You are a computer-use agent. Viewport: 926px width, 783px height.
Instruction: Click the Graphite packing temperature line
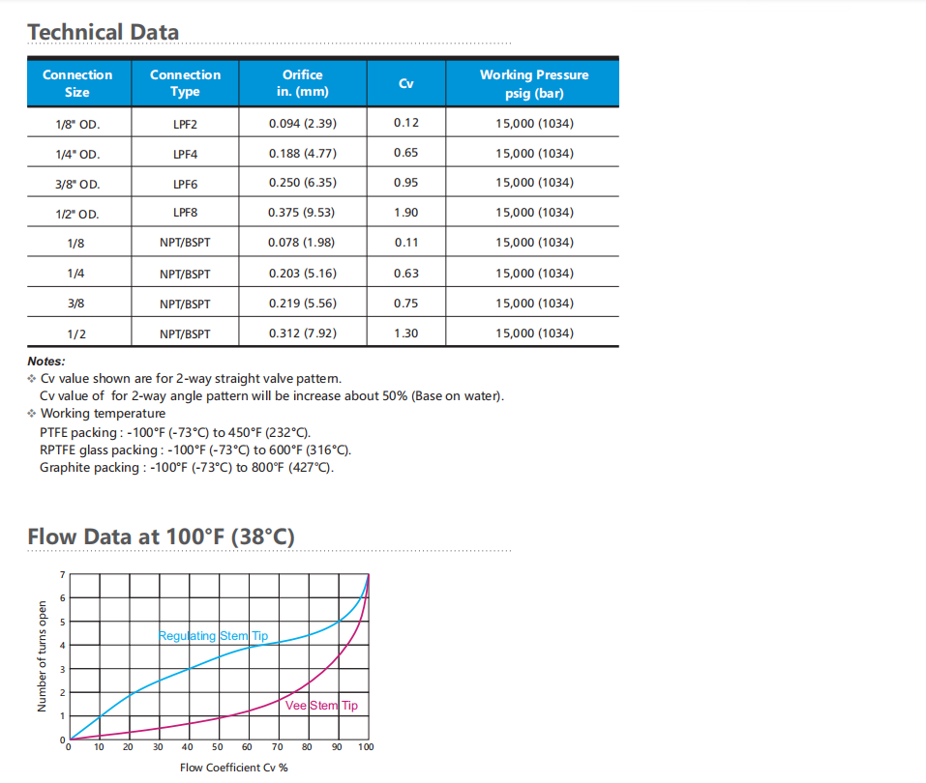coord(186,468)
